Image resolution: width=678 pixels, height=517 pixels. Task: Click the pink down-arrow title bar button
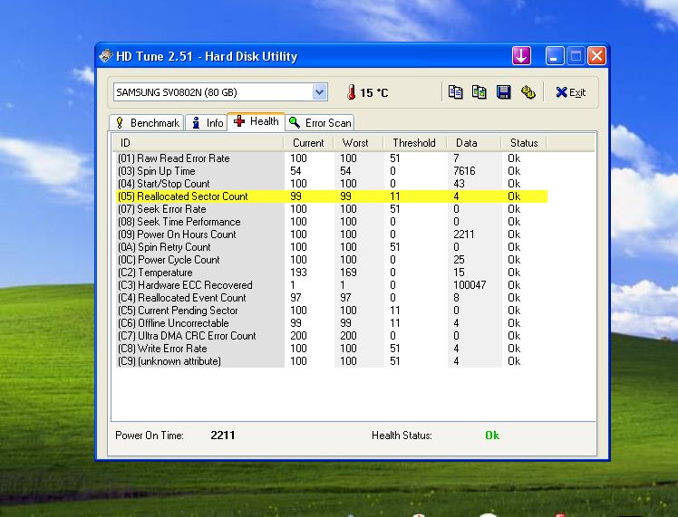click(x=521, y=56)
